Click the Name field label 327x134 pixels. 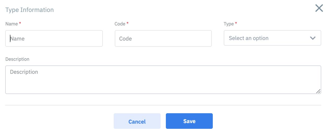click(x=11, y=24)
